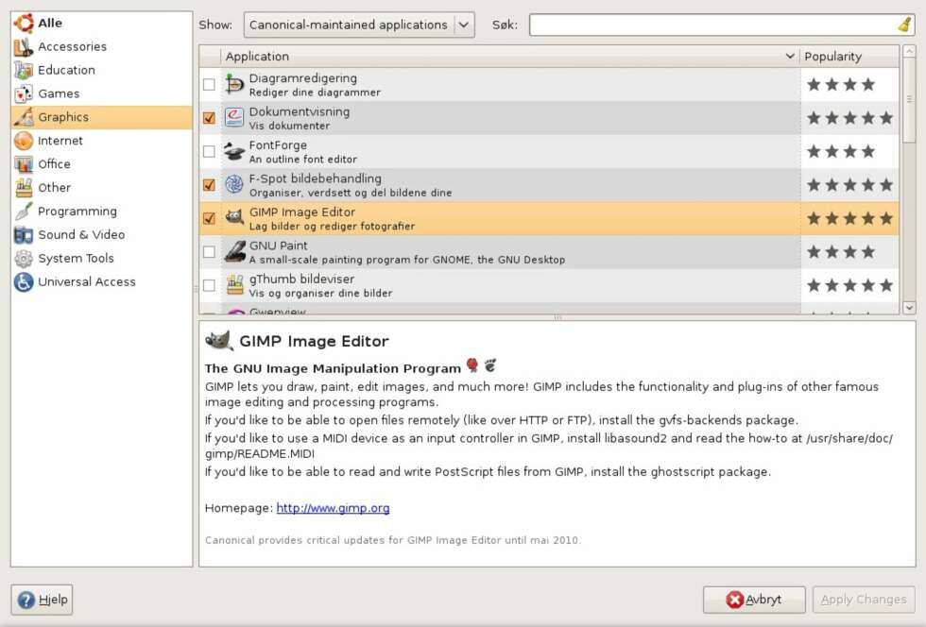Image resolution: width=926 pixels, height=627 pixels.
Task: Select the Programming category
Action: (102, 212)
